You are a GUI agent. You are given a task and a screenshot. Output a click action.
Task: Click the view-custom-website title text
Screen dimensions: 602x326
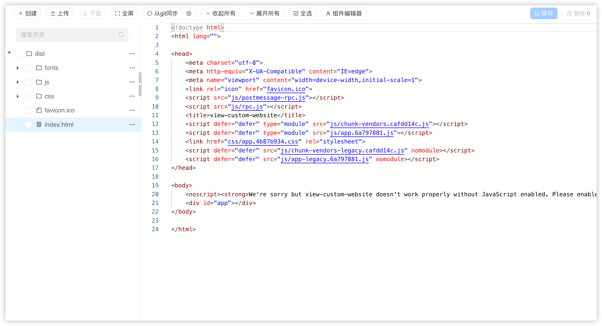pyautogui.click(x=244, y=115)
